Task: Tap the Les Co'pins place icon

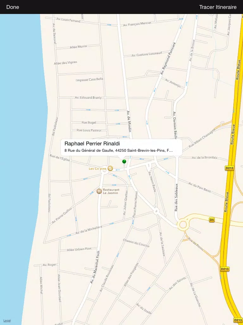Action: [110, 168]
